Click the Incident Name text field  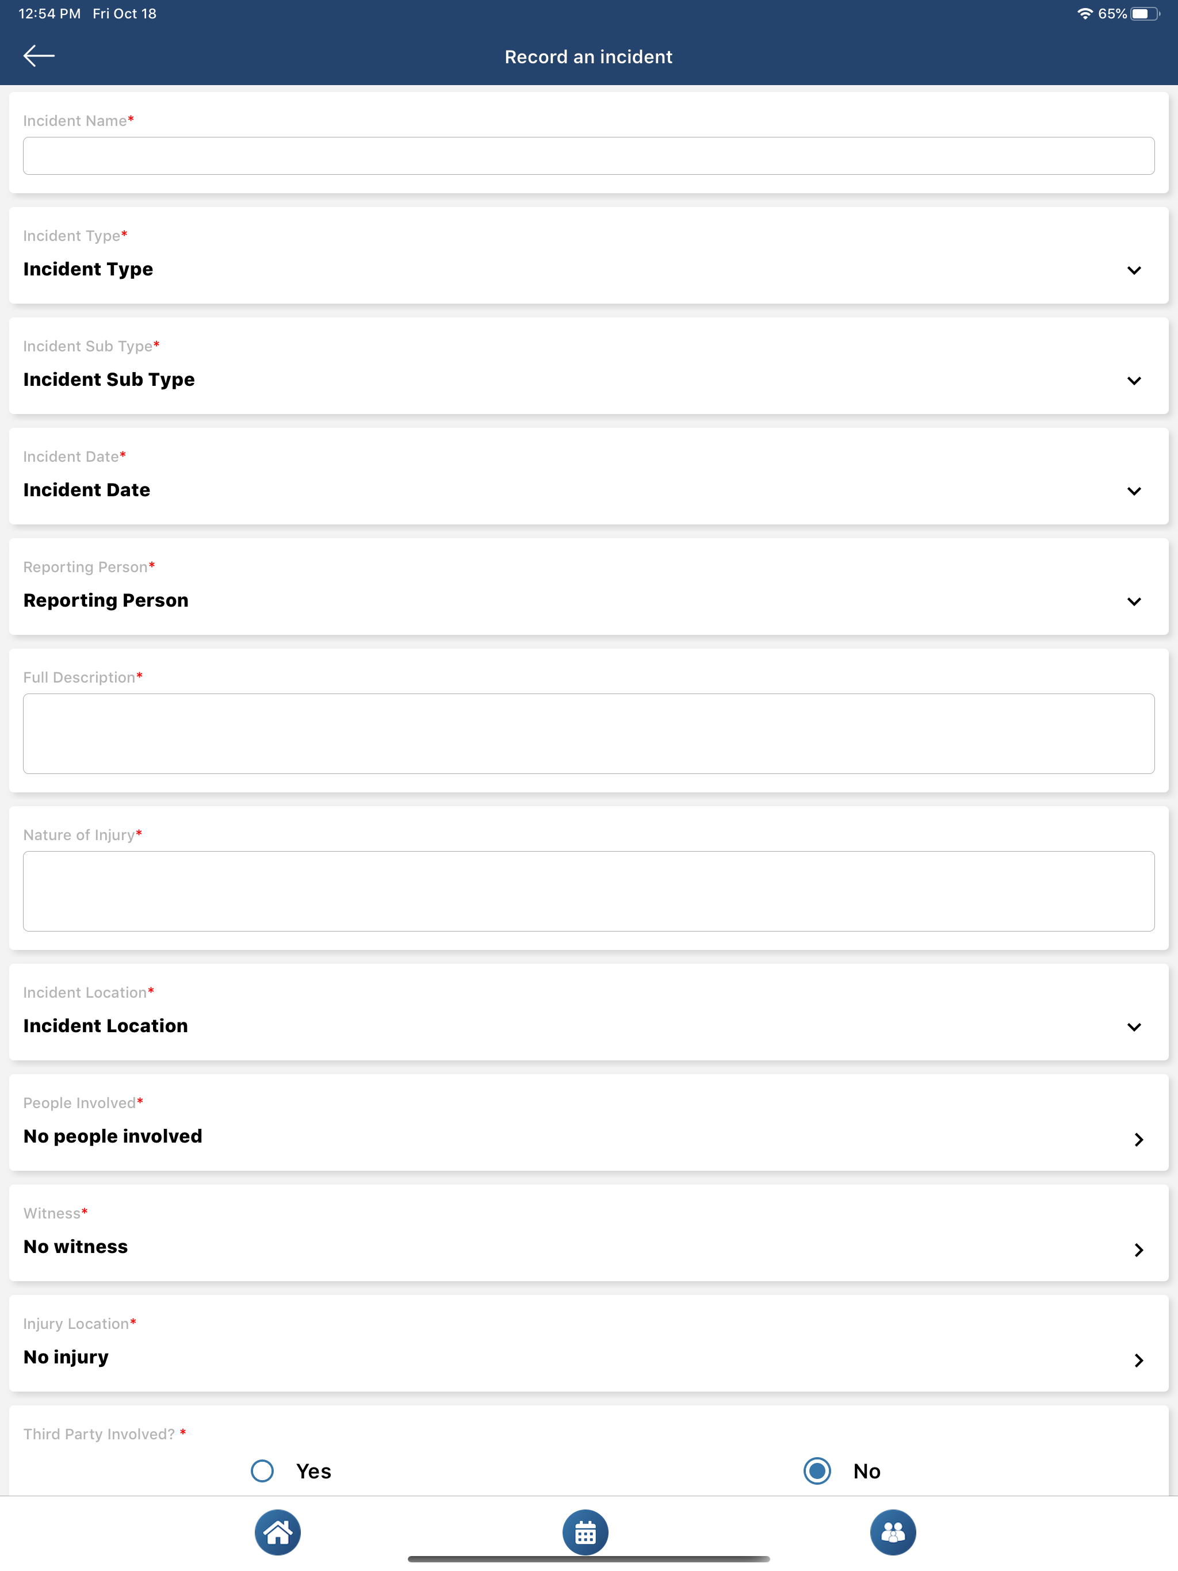pyautogui.click(x=588, y=155)
